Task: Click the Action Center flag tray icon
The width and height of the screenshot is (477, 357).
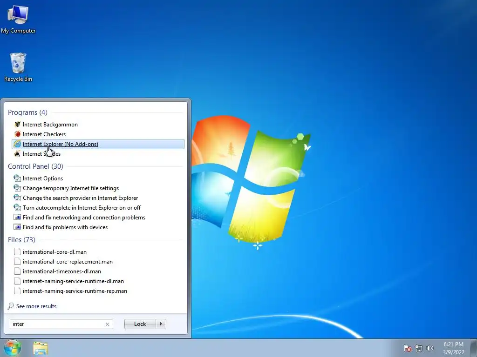Action: click(x=407, y=348)
